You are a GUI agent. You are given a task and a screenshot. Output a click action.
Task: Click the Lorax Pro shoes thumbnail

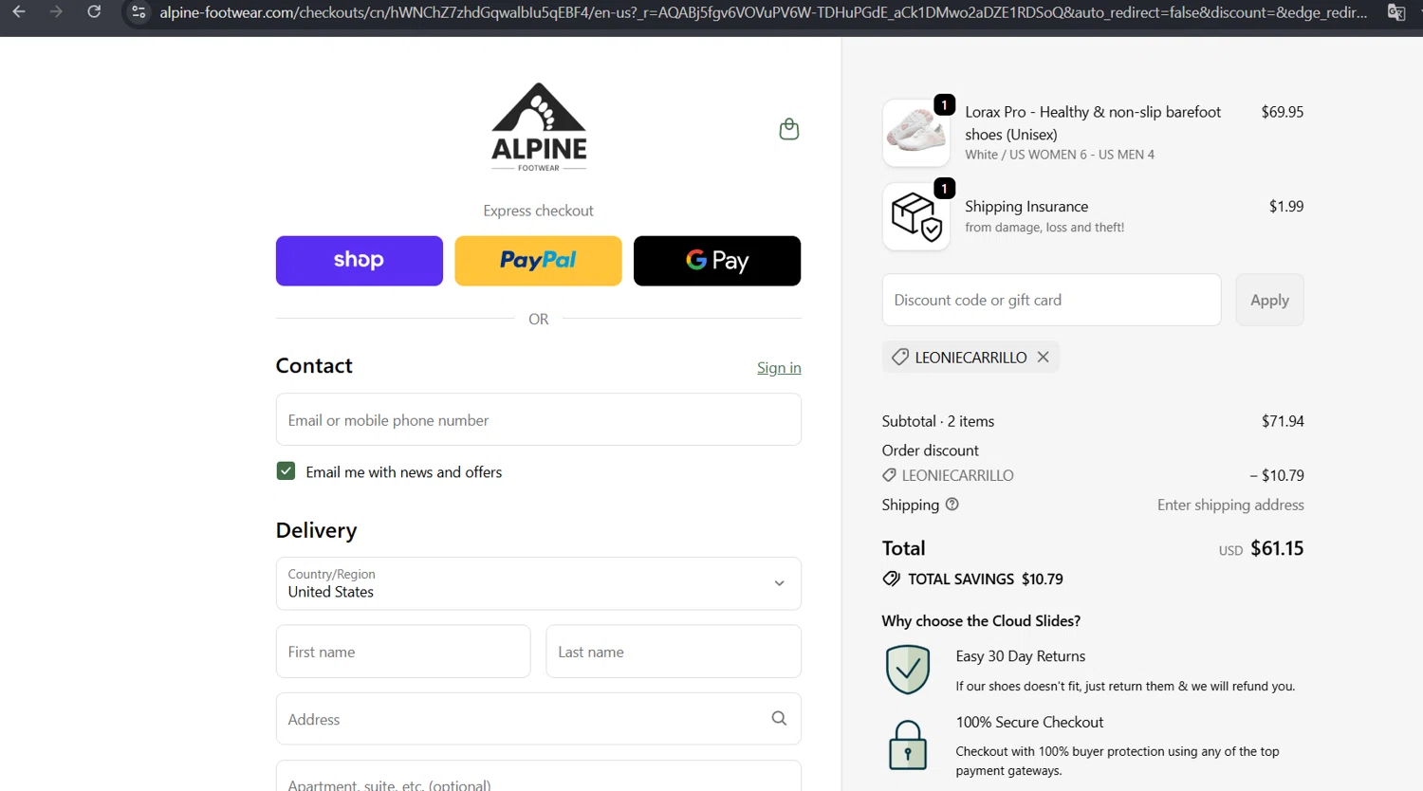[x=915, y=133]
